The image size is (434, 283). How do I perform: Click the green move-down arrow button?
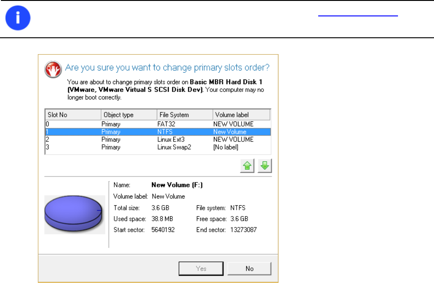coord(265,166)
